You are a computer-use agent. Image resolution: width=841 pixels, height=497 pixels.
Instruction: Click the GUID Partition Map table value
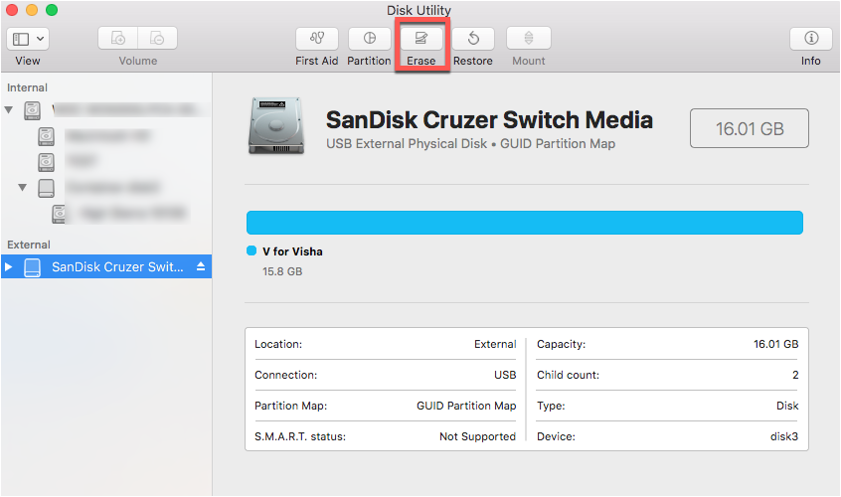[x=466, y=406]
